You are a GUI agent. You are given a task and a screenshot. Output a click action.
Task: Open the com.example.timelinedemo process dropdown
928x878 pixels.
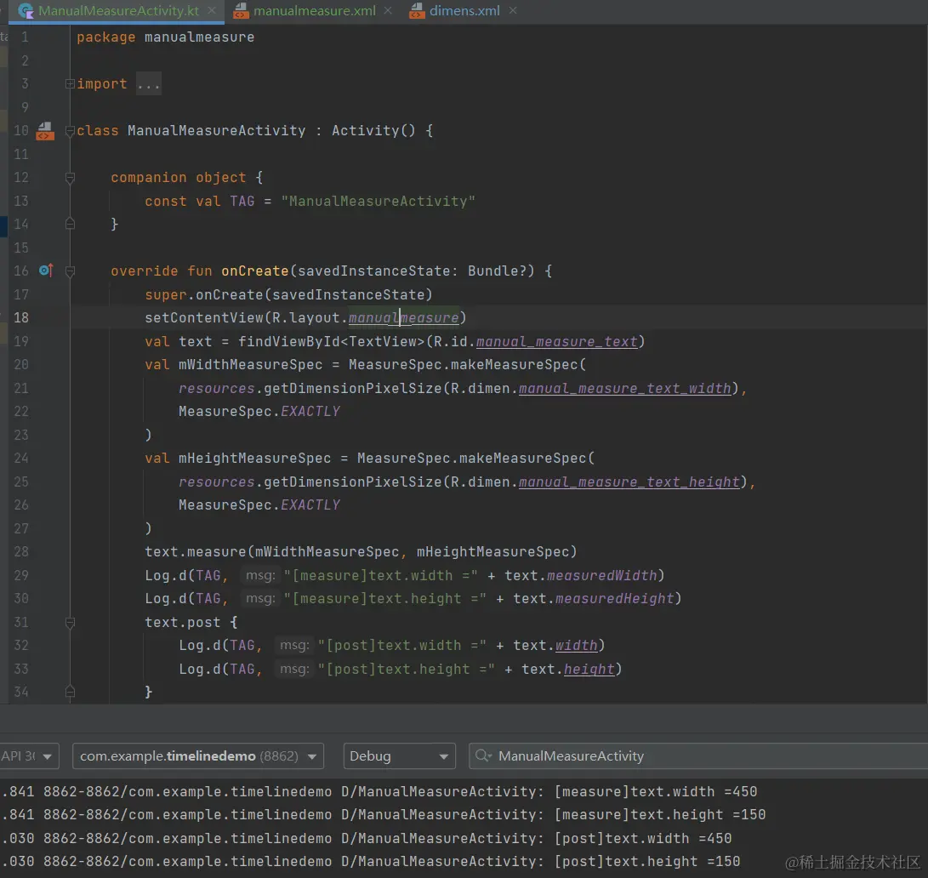click(x=197, y=755)
